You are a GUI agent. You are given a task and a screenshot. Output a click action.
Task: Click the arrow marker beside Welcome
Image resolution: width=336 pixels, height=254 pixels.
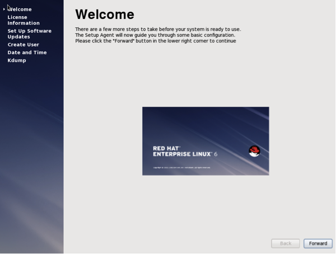pyautogui.click(x=4, y=9)
